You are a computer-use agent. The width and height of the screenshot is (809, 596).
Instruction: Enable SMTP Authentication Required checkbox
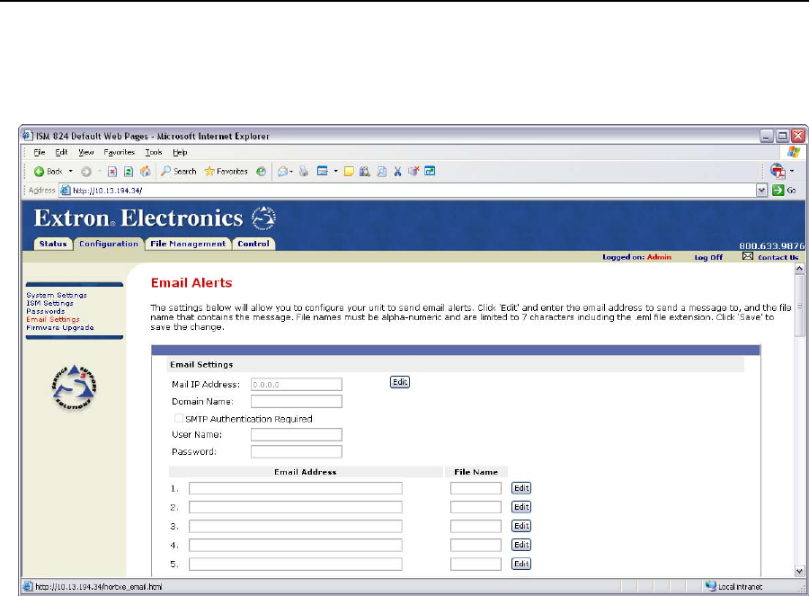coord(178,419)
